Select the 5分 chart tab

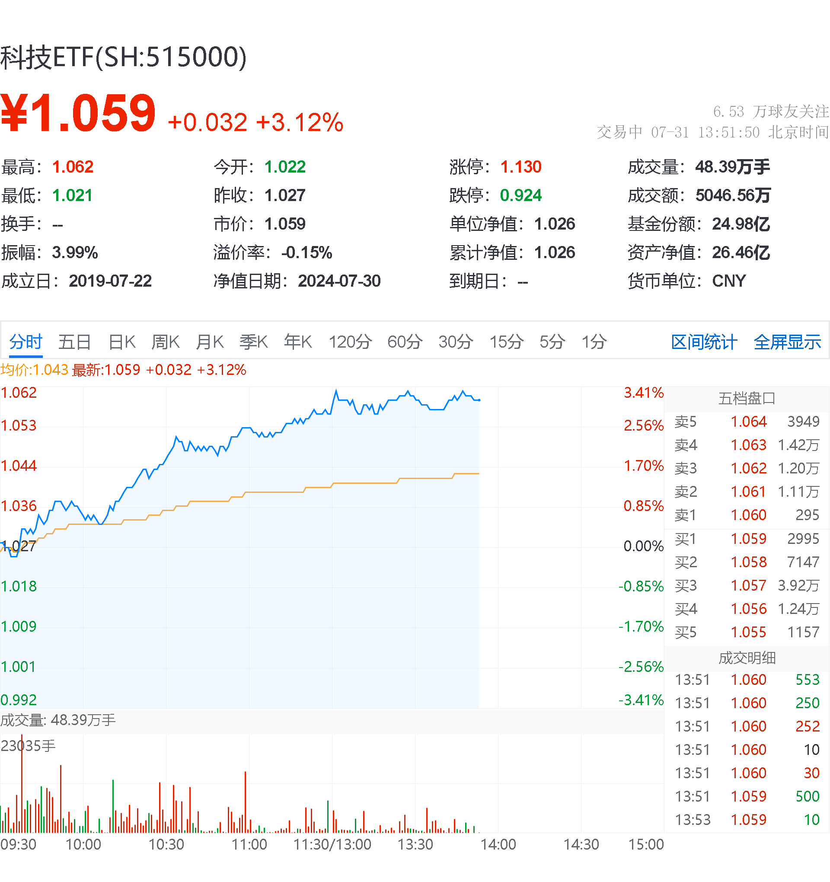click(552, 342)
